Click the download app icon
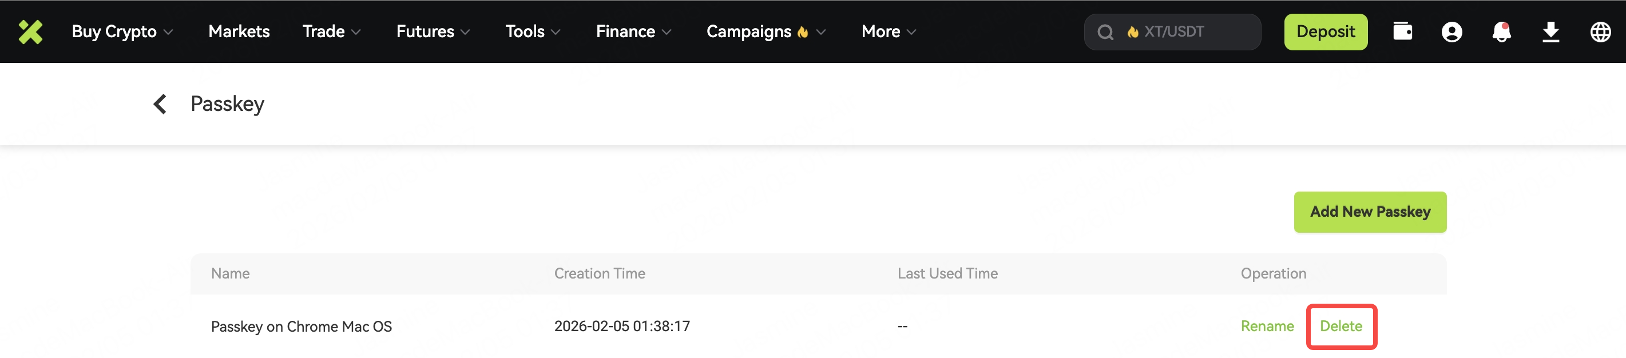The height and width of the screenshot is (358, 1626). coord(1550,31)
